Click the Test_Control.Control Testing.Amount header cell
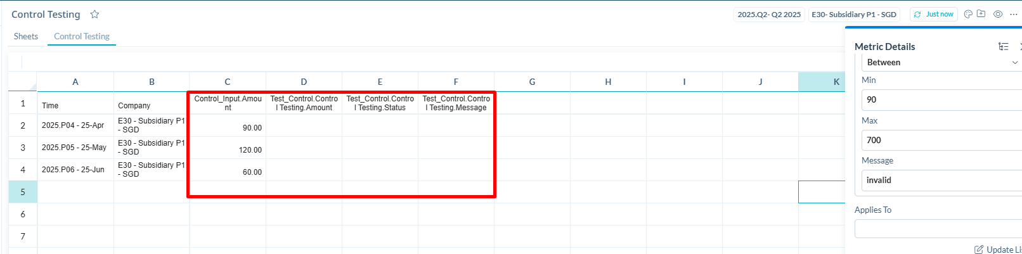The image size is (1022, 254). (x=304, y=103)
